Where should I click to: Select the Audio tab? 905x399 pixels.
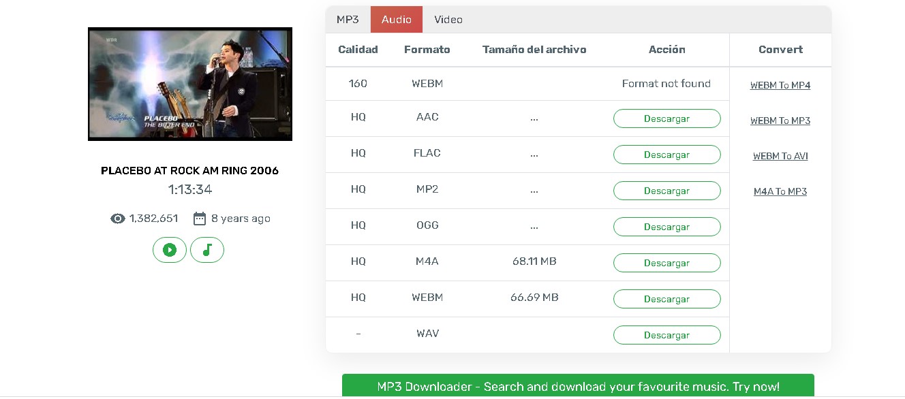[x=396, y=19]
